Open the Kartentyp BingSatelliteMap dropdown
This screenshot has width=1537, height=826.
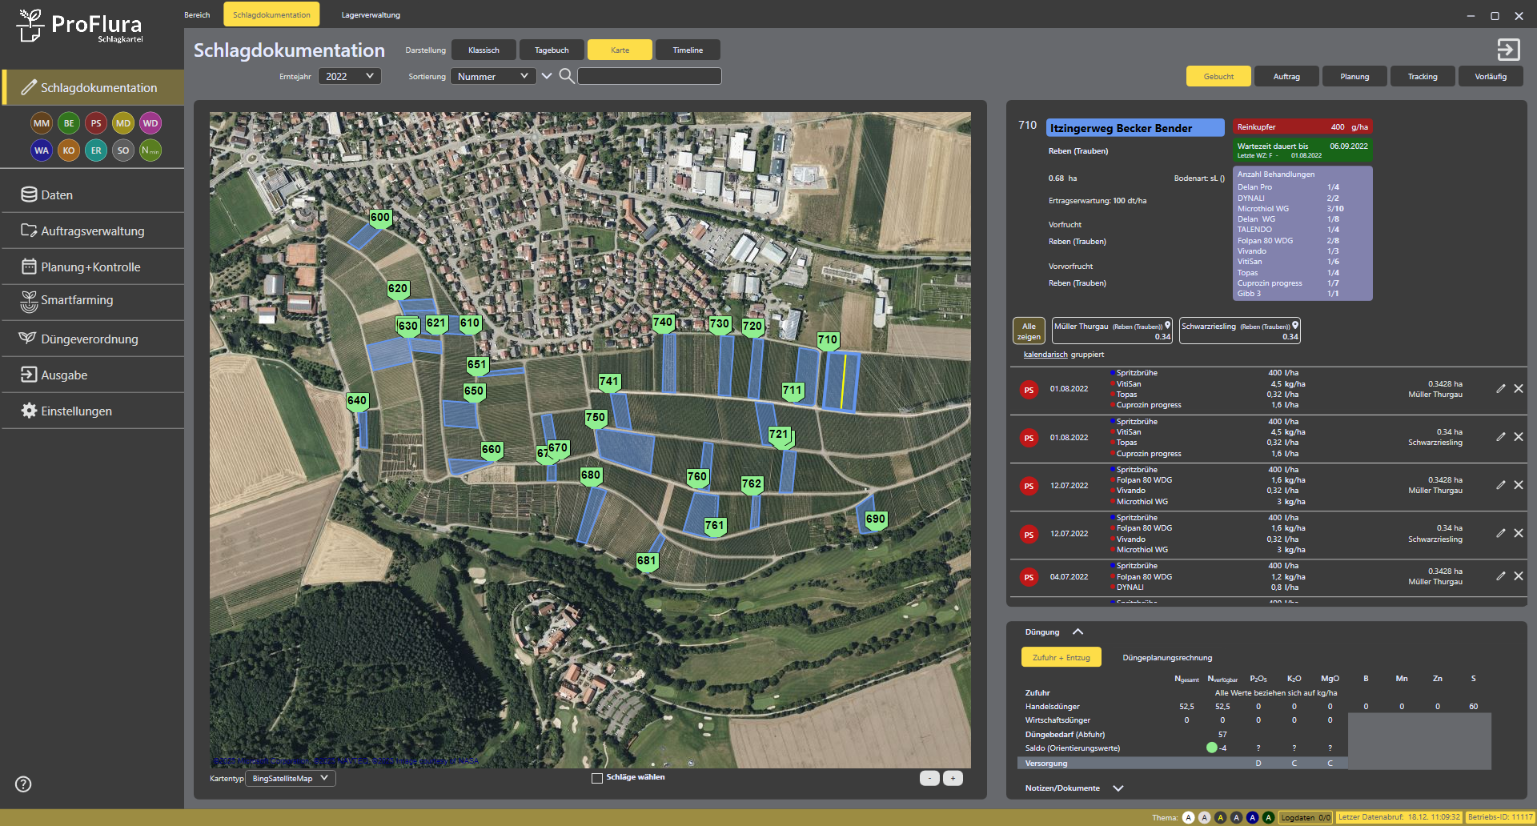click(x=290, y=778)
